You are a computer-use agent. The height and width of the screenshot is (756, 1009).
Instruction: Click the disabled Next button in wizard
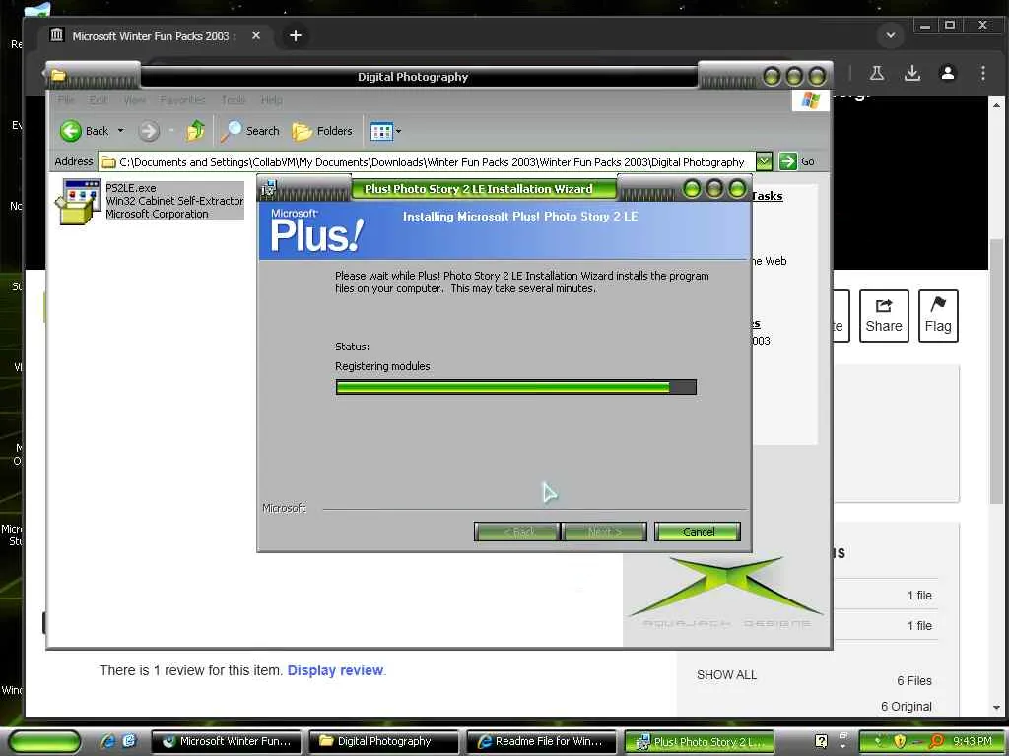[604, 532]
